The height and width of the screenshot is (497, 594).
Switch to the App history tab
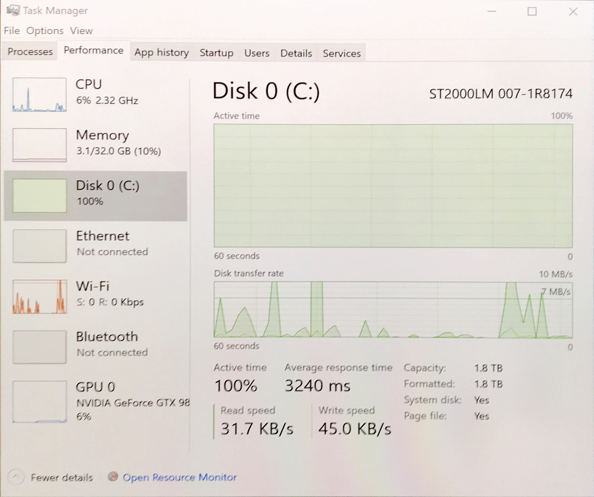pyautogui.click(x=162, y=53)
